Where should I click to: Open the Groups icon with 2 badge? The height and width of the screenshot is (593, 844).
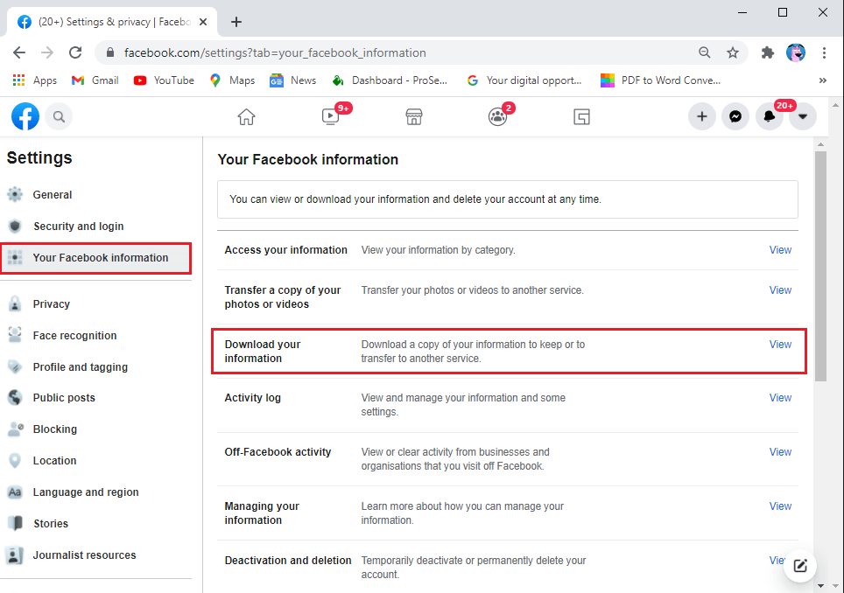tap(497, 116)
